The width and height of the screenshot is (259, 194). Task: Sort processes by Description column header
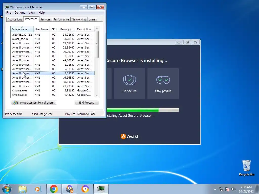tap(85, 29)
